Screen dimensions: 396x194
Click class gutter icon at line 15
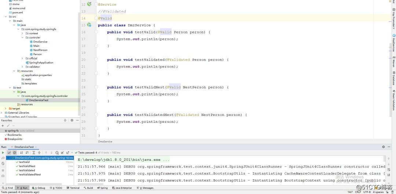pyautogui.click(x=89, y=25)
